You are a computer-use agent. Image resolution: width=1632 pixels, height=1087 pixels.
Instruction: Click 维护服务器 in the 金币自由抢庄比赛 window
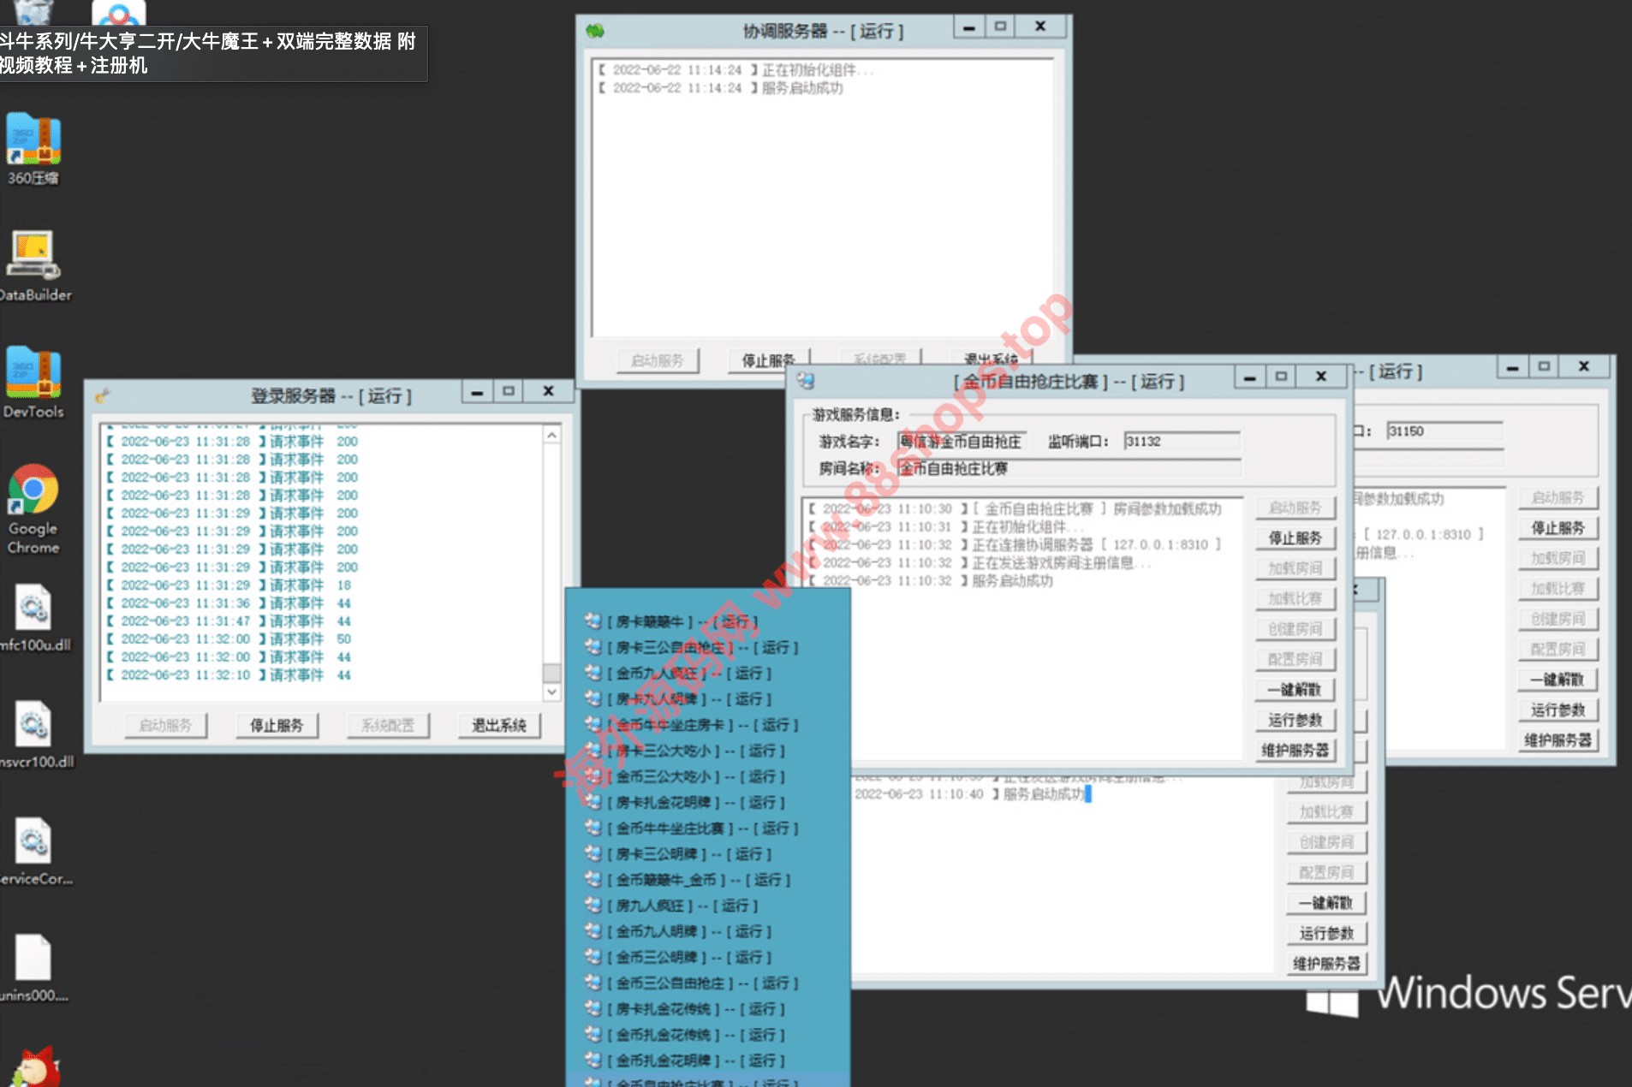pos(1295,751)
